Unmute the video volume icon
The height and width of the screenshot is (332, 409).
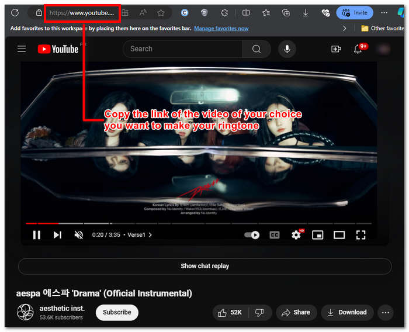pyautogui.click(x=78, y=235)
